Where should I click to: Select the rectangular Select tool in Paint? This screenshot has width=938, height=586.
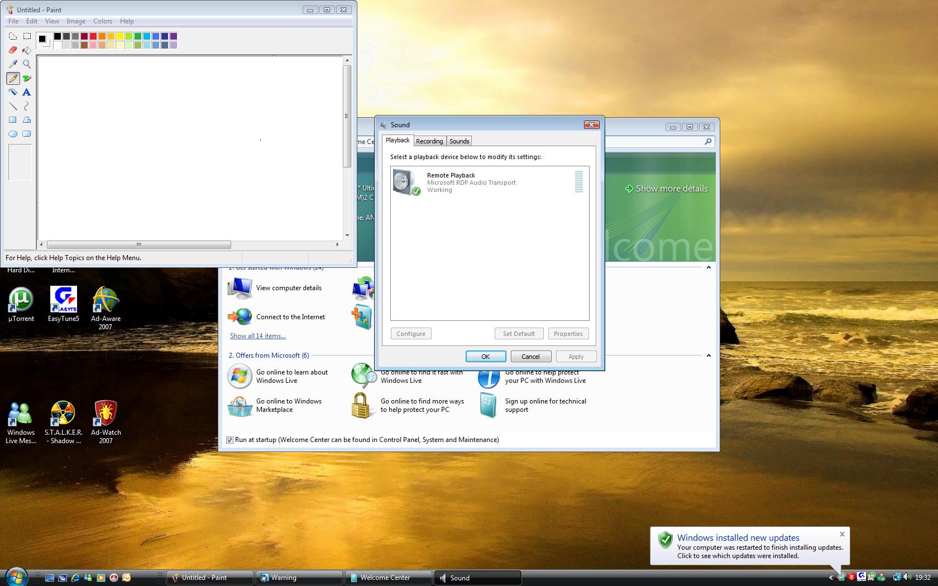(x=26, y=36)
